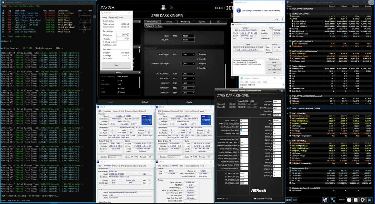Open CPU VCCIN AUX voltage dropdown
The height and width of the screenshot is (204, 375).
(x=188, y=74)
